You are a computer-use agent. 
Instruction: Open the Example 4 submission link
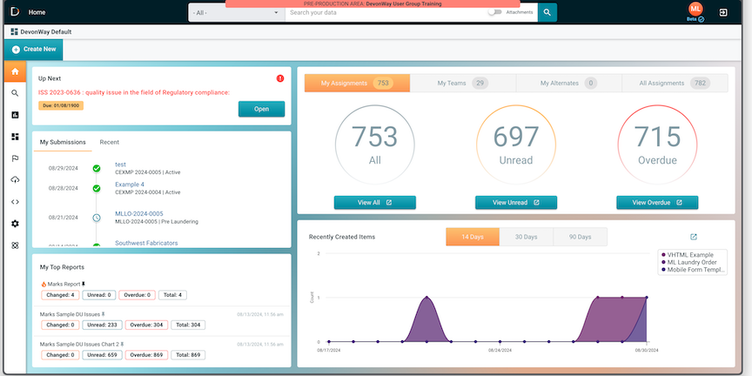(130, 185)
